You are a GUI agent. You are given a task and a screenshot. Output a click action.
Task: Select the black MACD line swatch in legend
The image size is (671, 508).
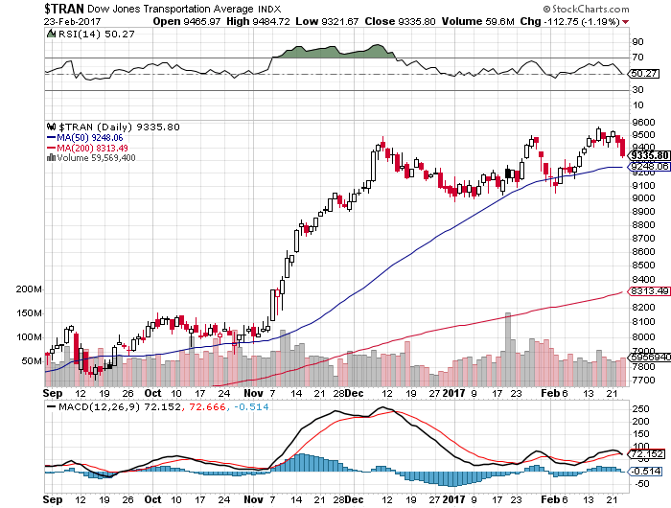coord(51,407)
